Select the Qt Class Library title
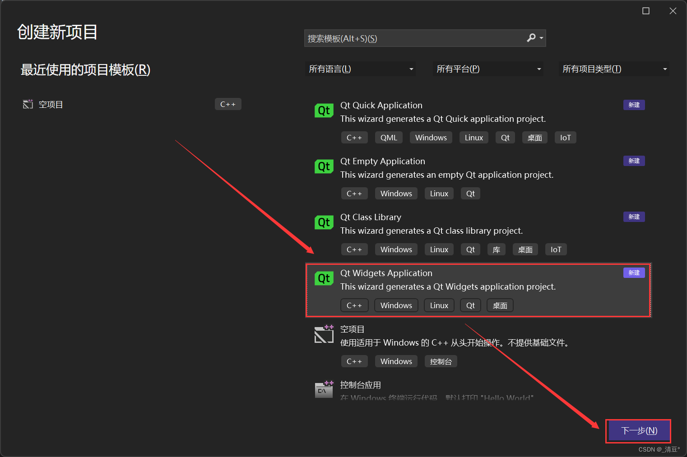687x457 pixels. pos(371,217)
